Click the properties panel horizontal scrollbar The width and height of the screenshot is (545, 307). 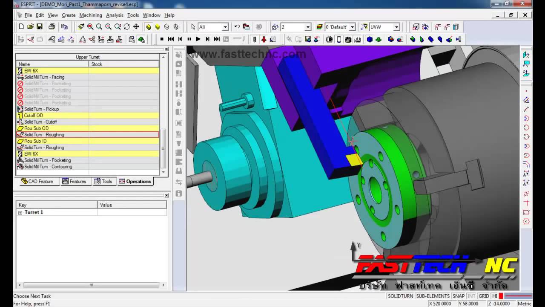[91, 285]
